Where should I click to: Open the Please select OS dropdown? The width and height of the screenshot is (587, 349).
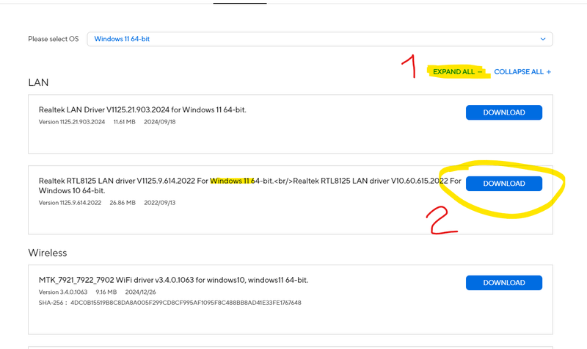320,39
